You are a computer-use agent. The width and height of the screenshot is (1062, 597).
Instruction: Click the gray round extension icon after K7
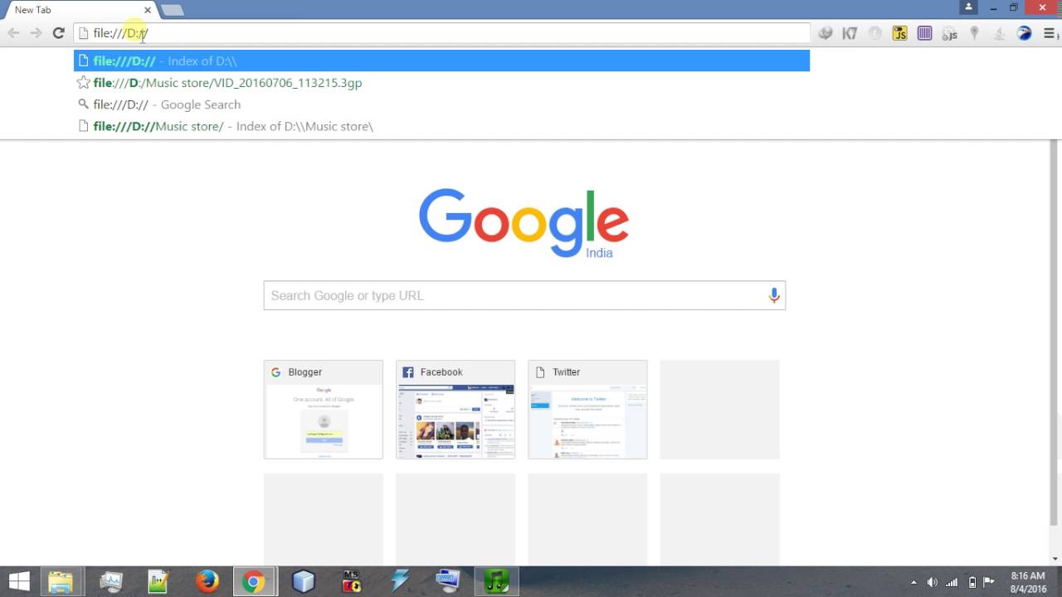(x=874, y=33)
